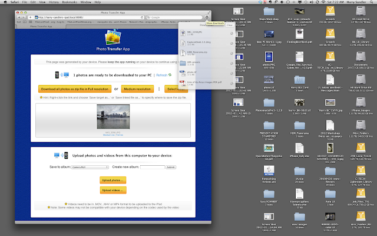Image resolution: width=377 pixels, height=236 pixels.
Task: Reveal IMG_3298.JPG in Finder magnifier
Action: click(232, 34)
